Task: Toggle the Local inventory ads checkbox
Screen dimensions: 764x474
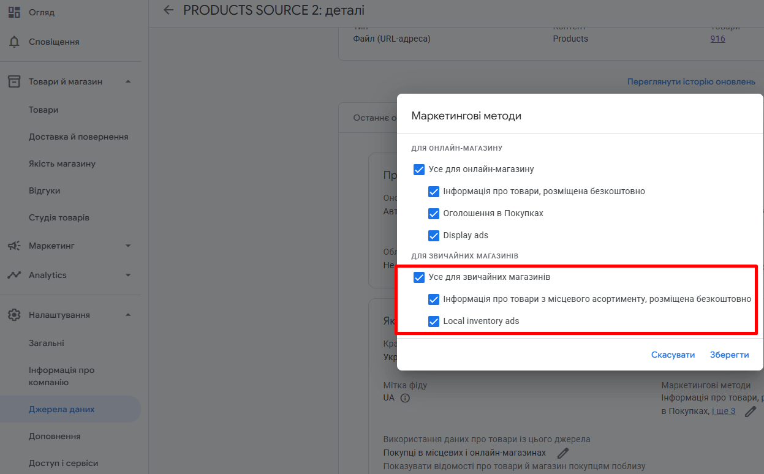Action: click(434, 321)
